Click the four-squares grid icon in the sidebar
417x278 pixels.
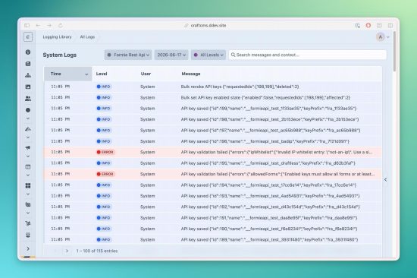[28, 185]
